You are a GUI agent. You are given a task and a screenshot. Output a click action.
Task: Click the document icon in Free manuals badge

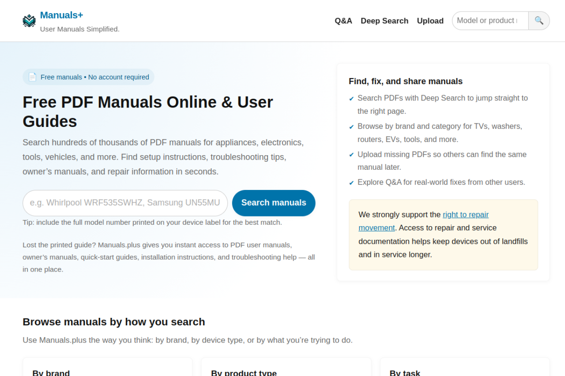[x=32, y=77]
